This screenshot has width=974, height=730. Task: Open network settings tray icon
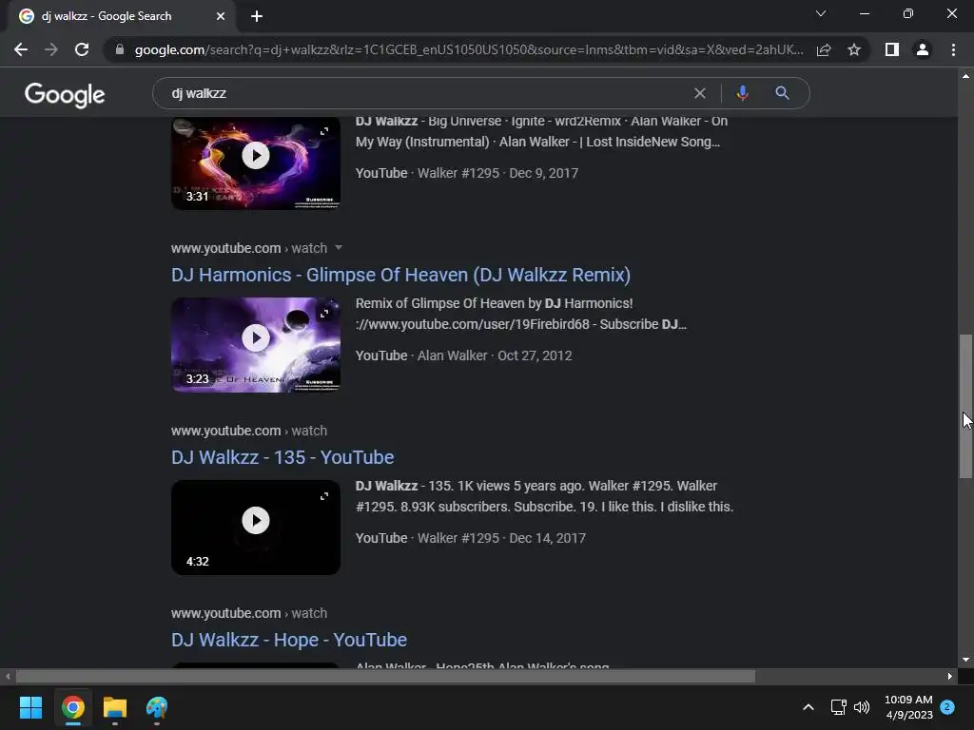click(839, 707)
